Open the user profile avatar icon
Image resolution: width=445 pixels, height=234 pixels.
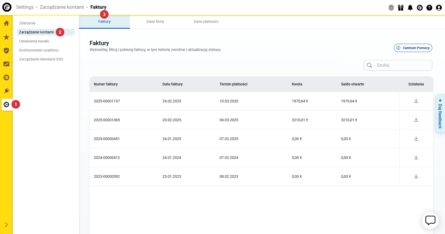coord(439,8)
